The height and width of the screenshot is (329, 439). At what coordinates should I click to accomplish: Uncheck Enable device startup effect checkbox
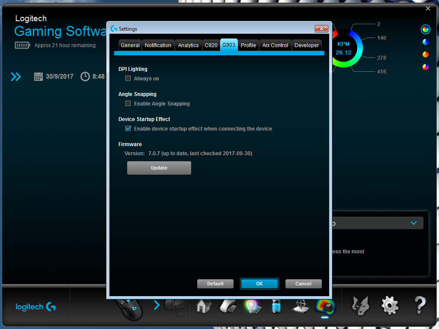click(x=128, y=128)
